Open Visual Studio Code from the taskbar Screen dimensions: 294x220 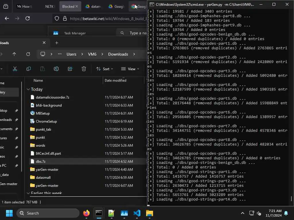coord(137,213)
